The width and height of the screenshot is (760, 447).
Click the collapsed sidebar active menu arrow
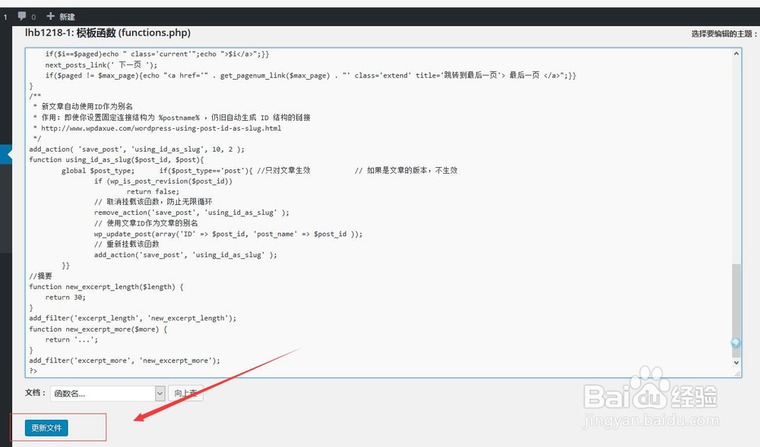(x=6, y=155)
